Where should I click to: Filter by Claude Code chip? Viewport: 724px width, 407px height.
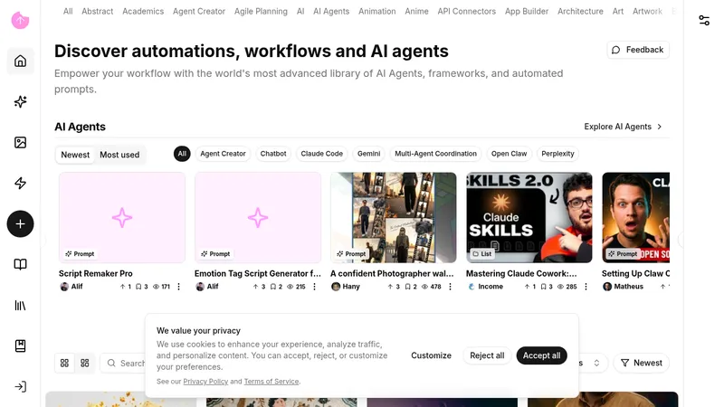click(322, 154)
